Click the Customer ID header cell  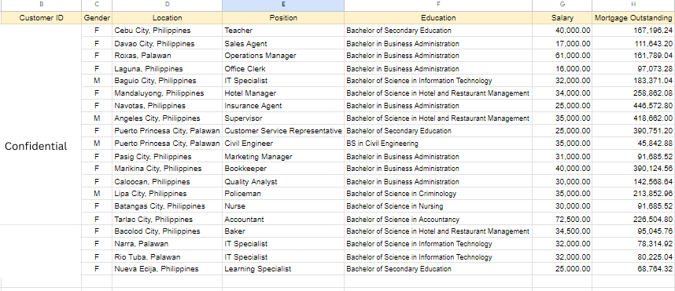click(x=41, y=17)
